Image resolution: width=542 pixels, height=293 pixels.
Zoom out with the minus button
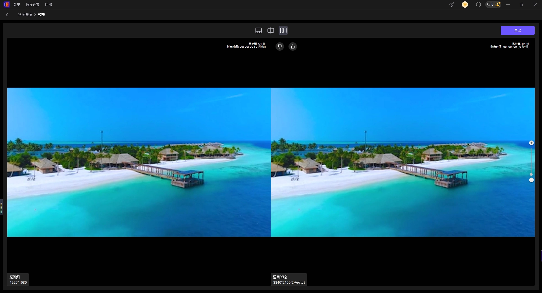click(531, 180)
